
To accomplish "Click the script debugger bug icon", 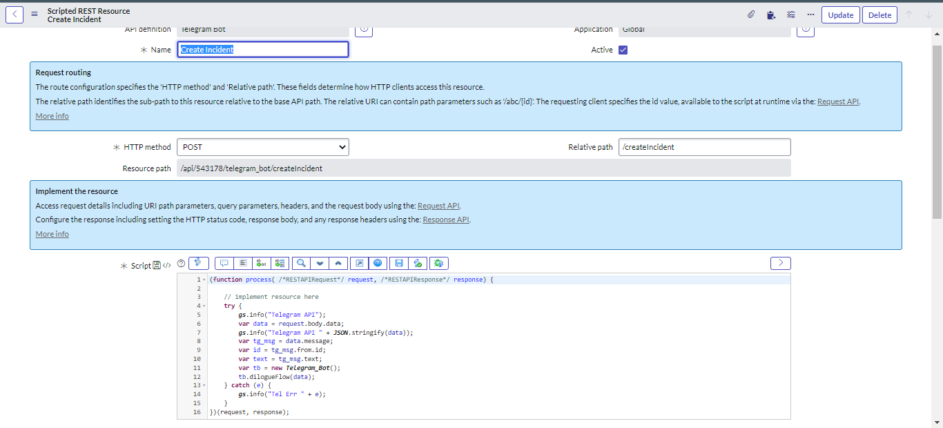I will pyautogui.click(x=439, y=263).
